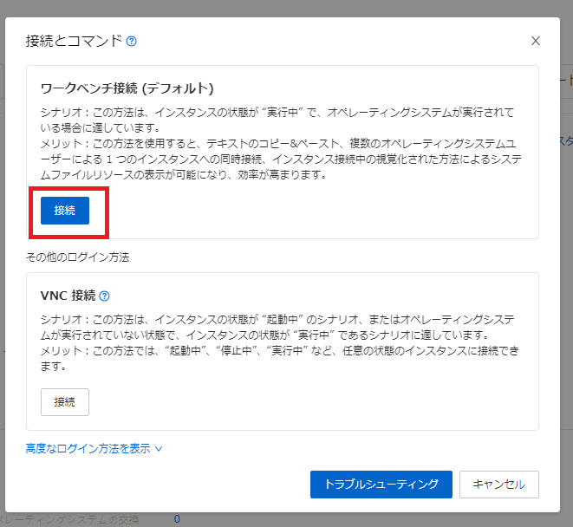
Task: Click the キャンセル button
Action: [498, 485]
